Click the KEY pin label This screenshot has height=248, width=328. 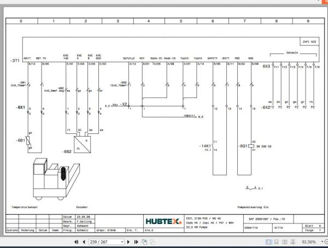coord(142,58)
